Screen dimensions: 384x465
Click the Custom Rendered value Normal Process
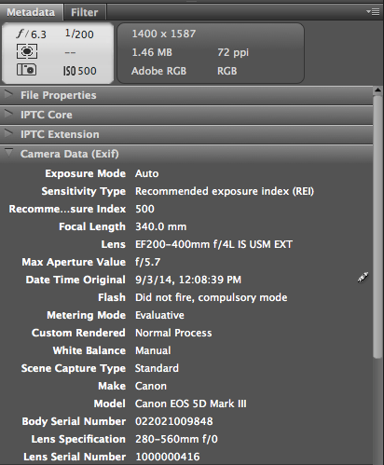point(173,333)
